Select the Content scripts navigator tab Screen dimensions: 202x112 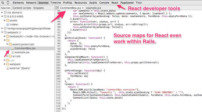point(22,8)
